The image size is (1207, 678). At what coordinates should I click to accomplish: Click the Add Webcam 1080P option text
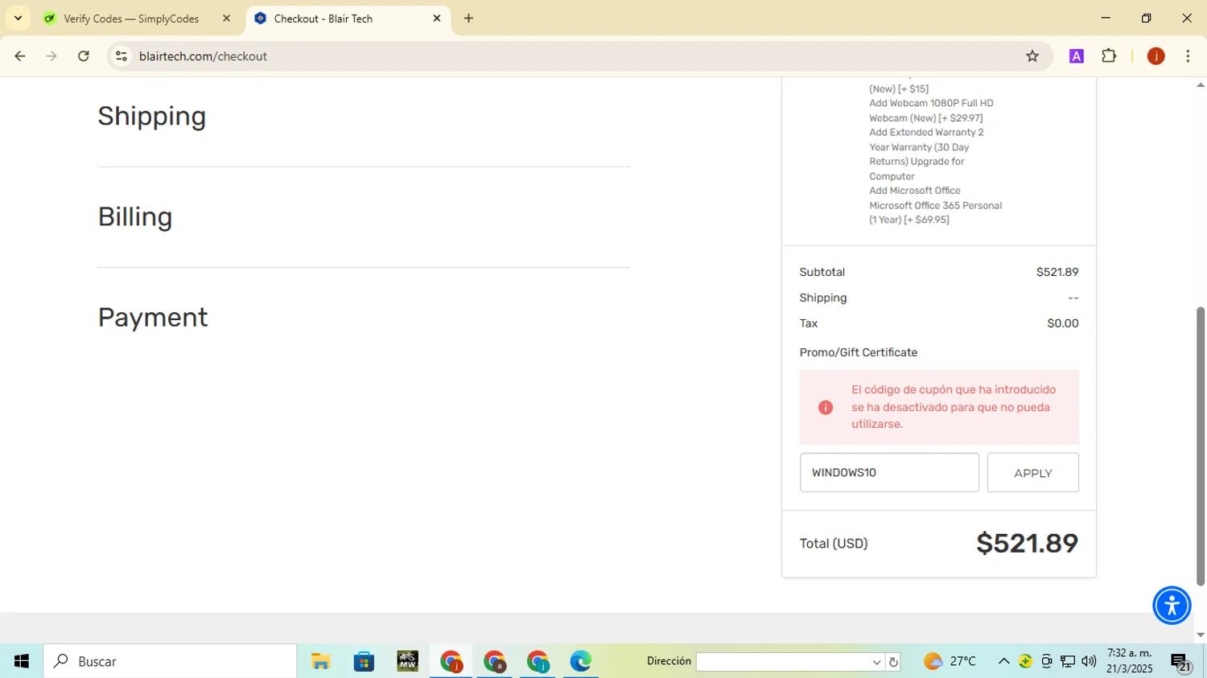[x=931, y=110]
